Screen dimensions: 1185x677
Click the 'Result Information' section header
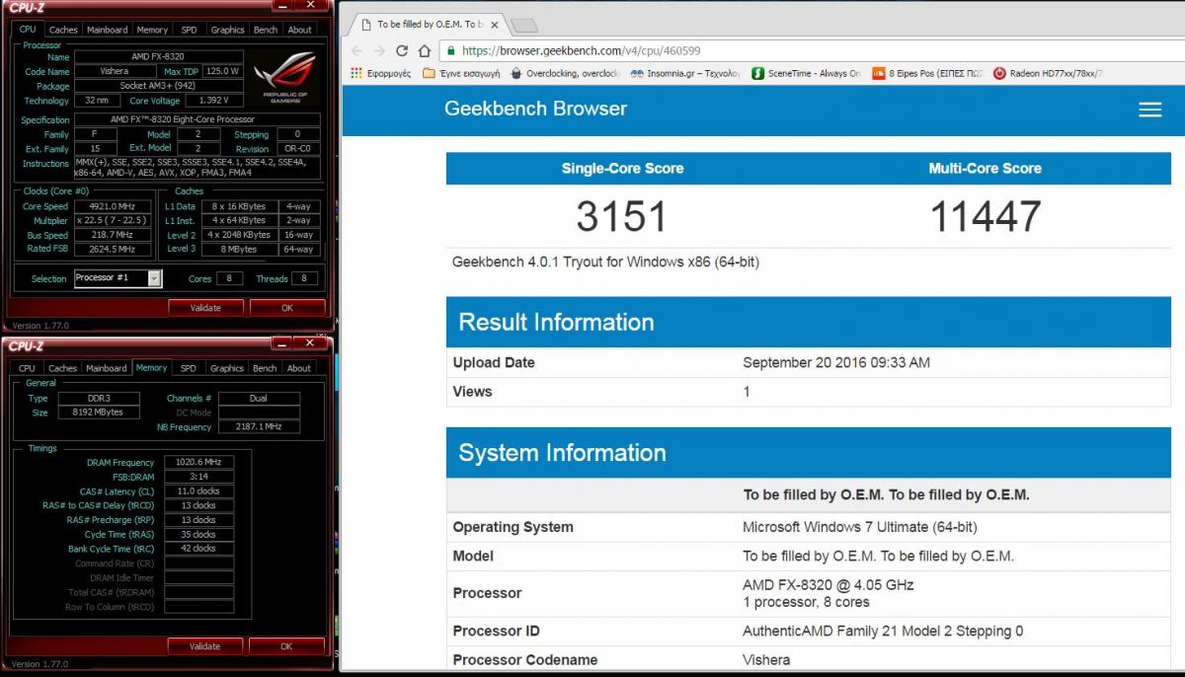coord(810,322)
